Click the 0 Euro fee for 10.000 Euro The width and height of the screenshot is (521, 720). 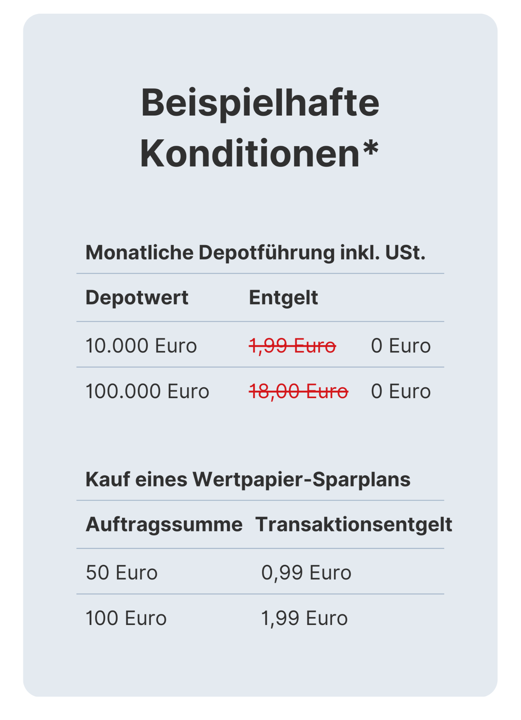[401, 346]
